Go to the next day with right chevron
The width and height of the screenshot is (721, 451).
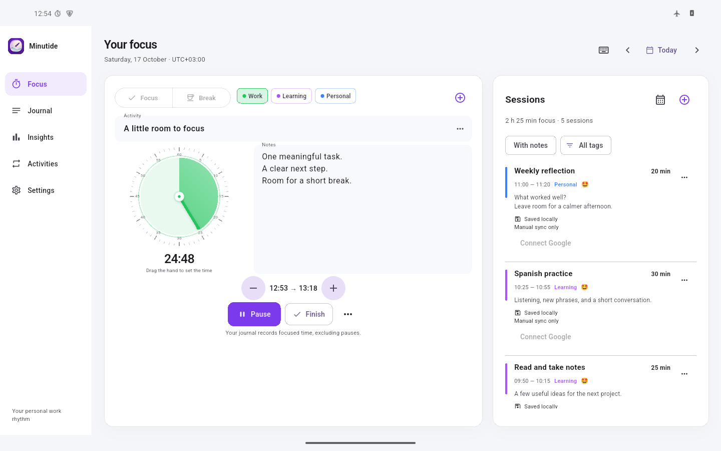(697, 50)
